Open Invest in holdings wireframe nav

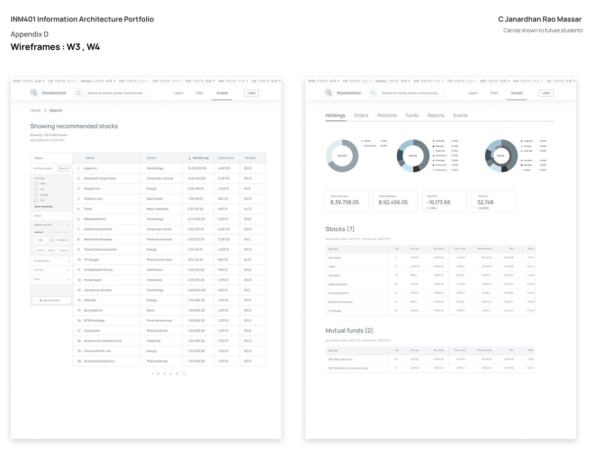(517, 93)
